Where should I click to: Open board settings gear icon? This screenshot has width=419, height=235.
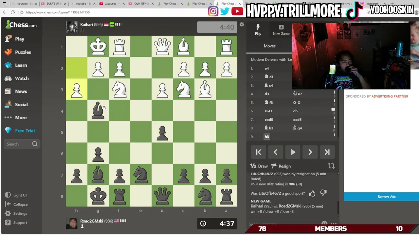click(242, 24)
